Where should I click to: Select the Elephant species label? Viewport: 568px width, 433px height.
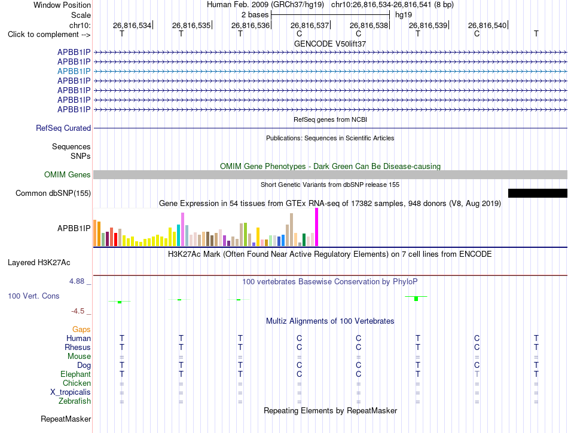click(75, 374)
